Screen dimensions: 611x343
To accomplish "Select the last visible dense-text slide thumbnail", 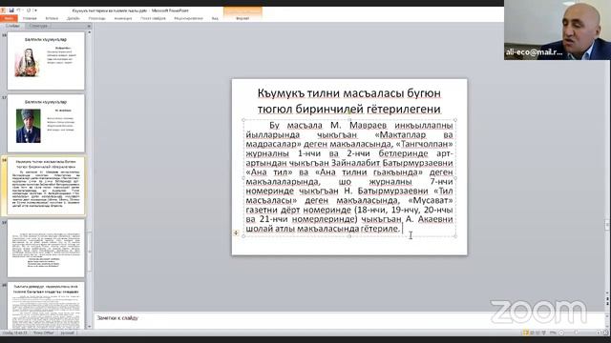I will (46, 306).
